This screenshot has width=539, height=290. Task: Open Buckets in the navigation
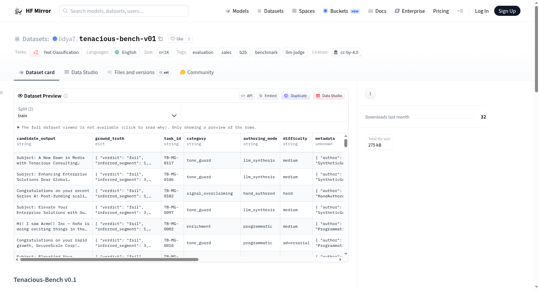pyautogui.click(x=341, y=11)
